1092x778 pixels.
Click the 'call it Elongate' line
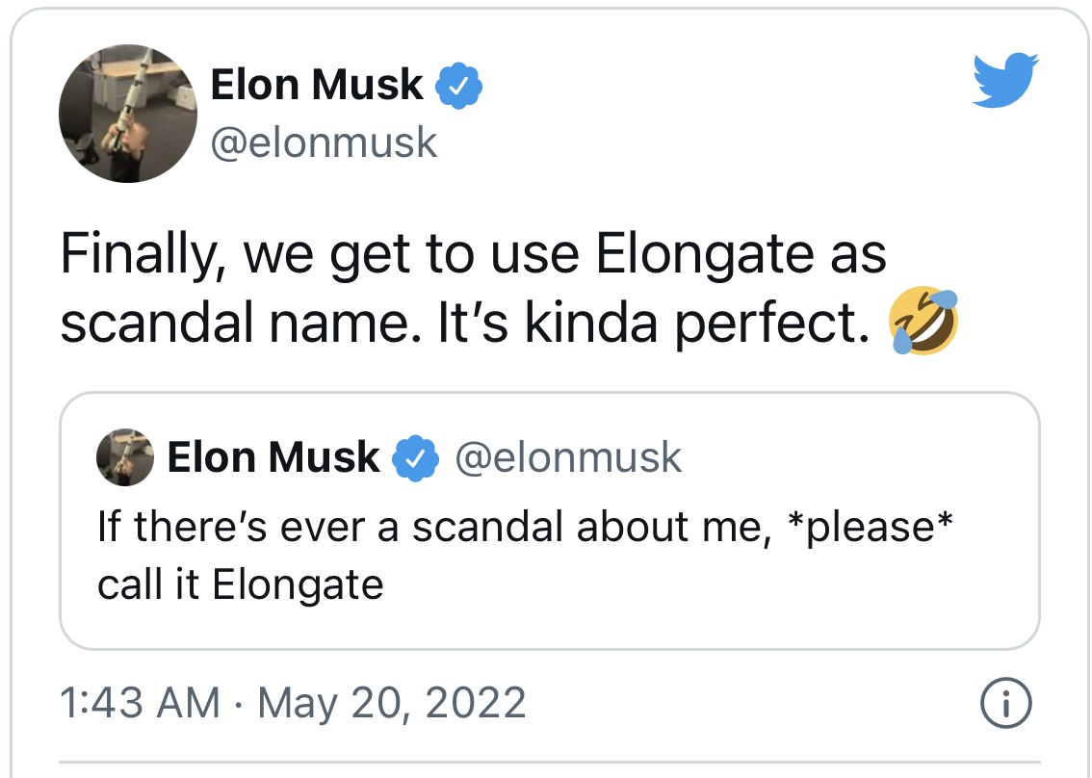click(x=241, y=584)
